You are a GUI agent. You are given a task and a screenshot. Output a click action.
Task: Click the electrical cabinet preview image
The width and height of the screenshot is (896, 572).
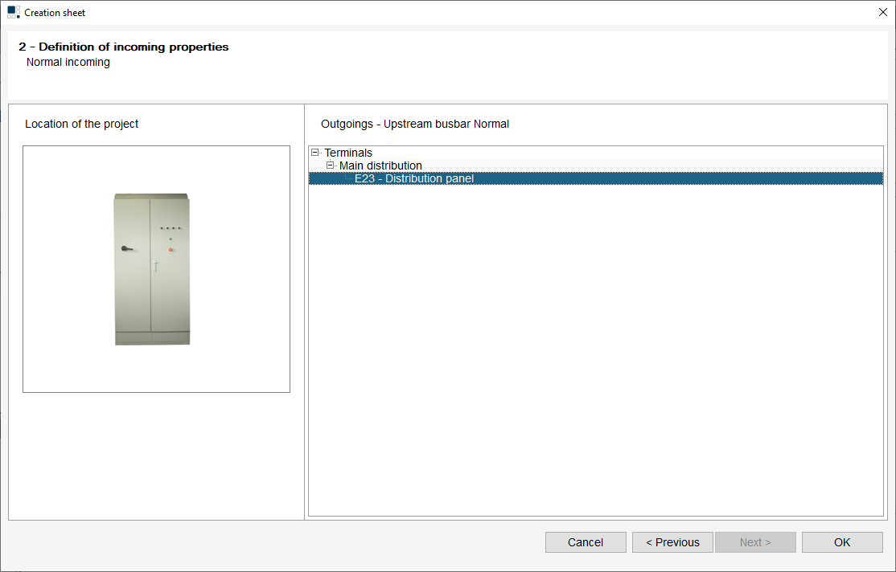(x=152, y=268)
